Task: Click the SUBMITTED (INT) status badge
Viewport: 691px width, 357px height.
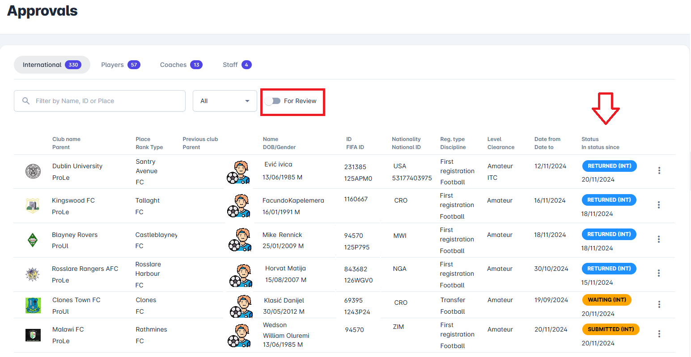Action: pyautogui.click(x=610, y=329)
